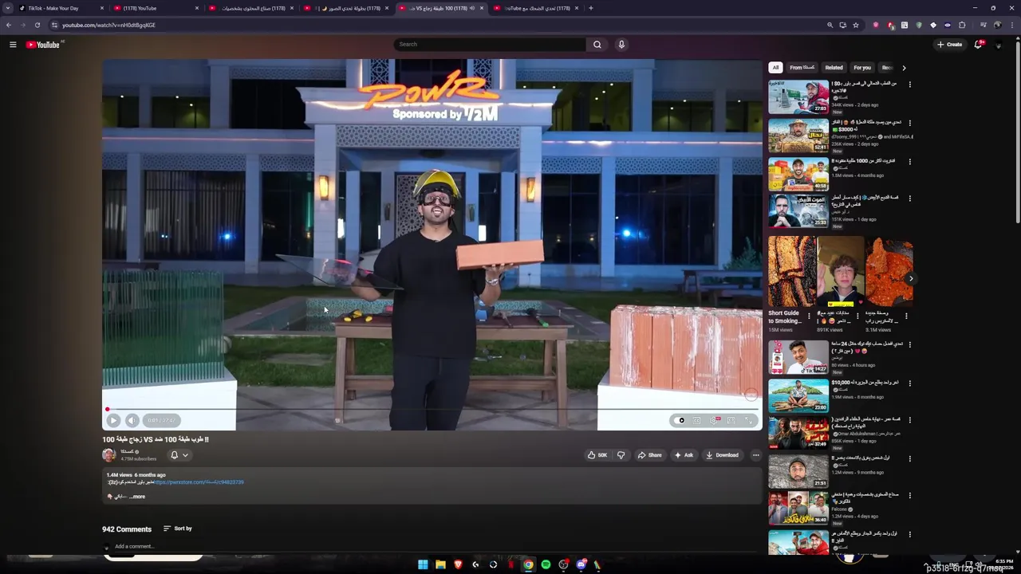Bookmark this page with the star

point(856,25)
